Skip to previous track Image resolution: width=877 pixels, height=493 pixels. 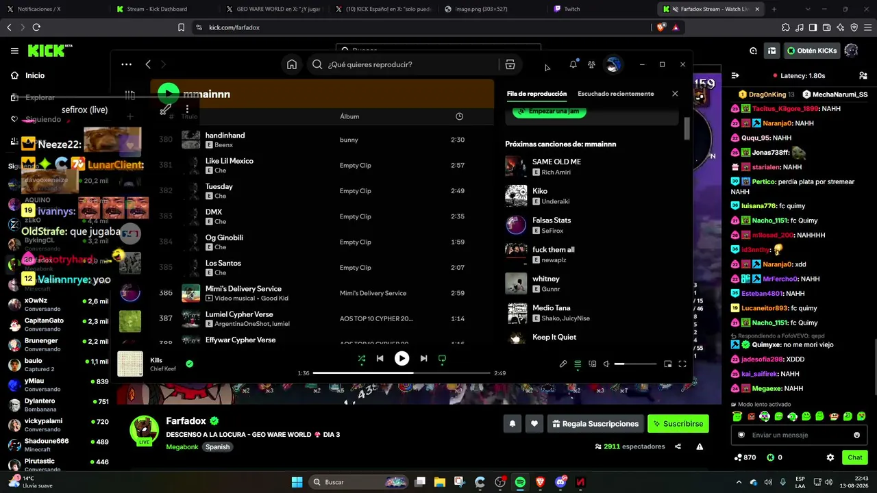[380, 358]
